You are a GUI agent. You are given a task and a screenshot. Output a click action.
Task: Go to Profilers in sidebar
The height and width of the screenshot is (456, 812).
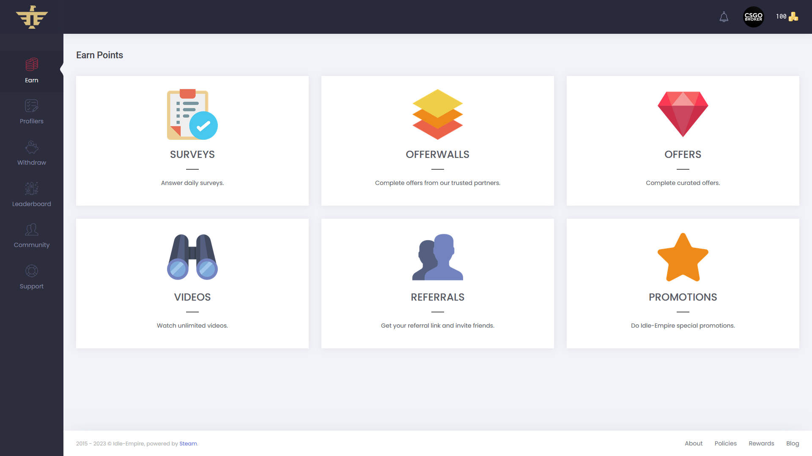tap(32, 112)
